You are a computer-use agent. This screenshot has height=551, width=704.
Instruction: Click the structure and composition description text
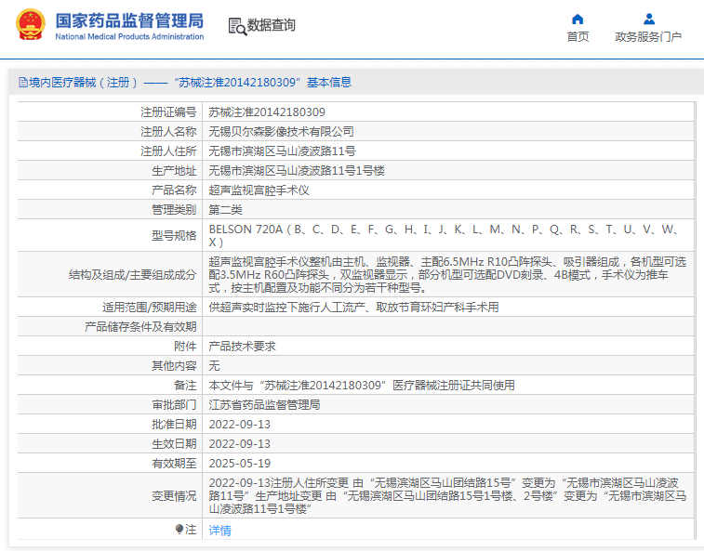pyautogui.click(x=447, y=274)
